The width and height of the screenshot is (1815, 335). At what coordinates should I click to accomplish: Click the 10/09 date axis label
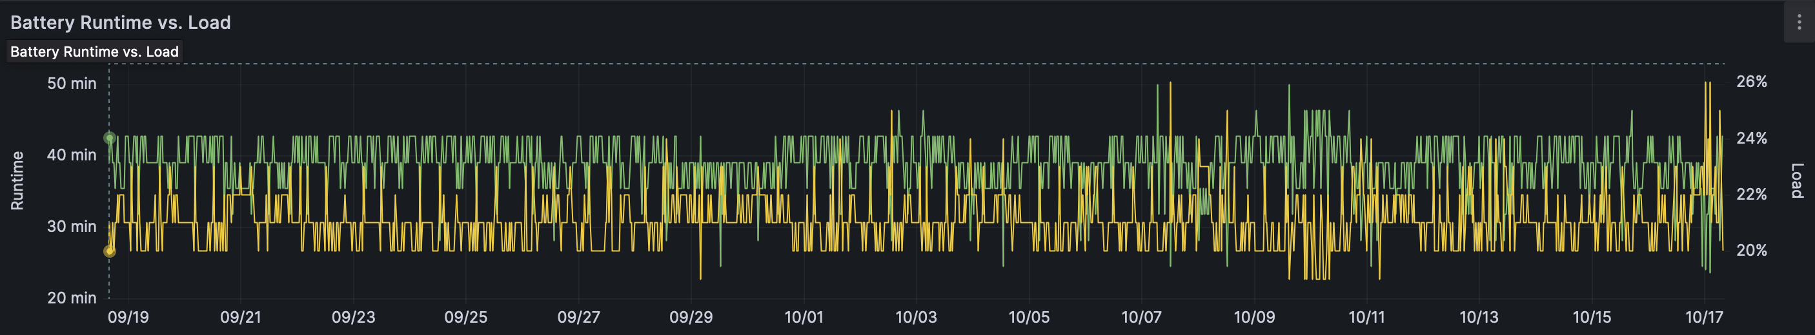point(1254,318)
